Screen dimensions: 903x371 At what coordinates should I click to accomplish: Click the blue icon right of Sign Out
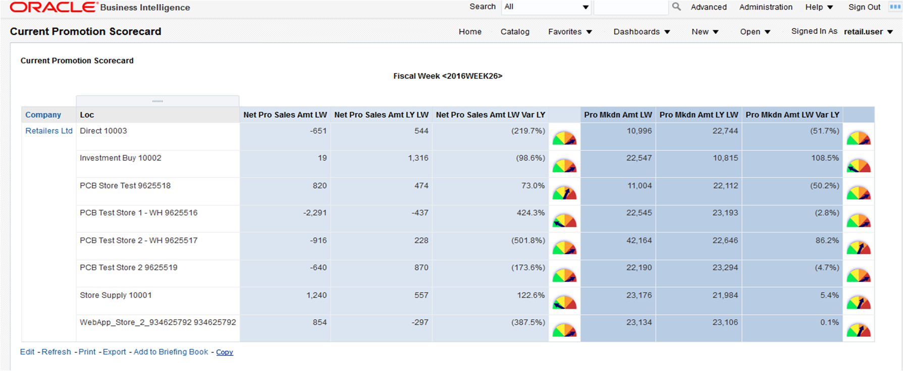coord(895,7)
